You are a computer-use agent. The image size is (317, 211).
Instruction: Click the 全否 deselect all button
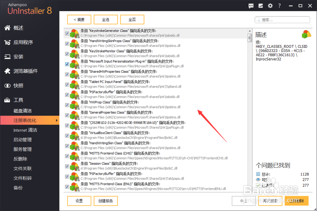[132, 20]
